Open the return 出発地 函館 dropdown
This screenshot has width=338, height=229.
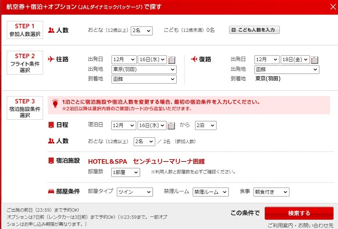tap(287, 70)
